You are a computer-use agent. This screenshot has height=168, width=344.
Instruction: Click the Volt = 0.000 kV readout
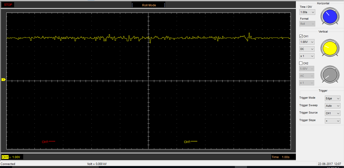[97, 164]
